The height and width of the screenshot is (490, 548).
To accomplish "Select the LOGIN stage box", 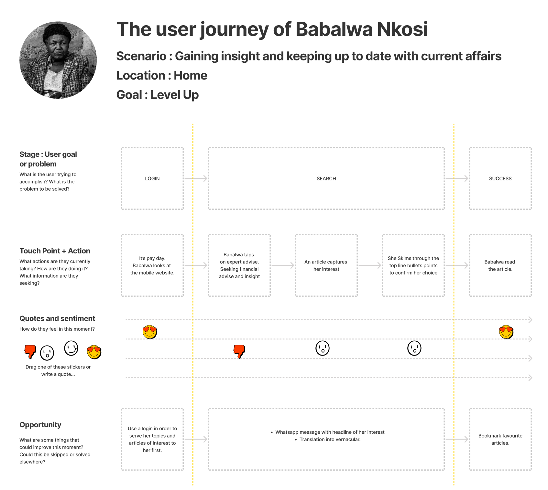I will tap(152, 178).
